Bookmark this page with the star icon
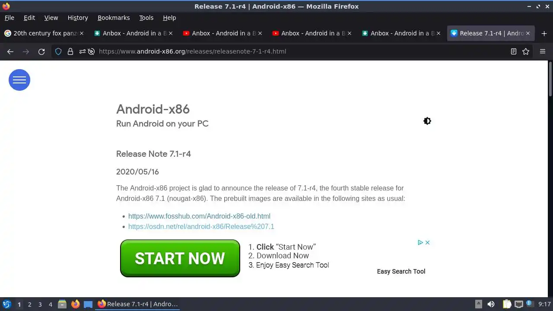The width and height of the screenshot is (553, 311). coord(526,51)
